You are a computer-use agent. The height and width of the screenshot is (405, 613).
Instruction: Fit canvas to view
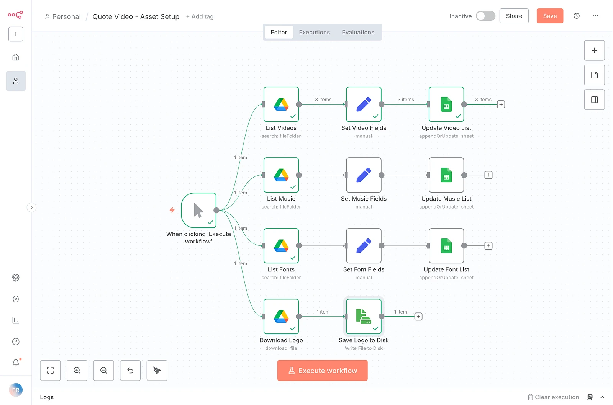[x=50, y=370]
